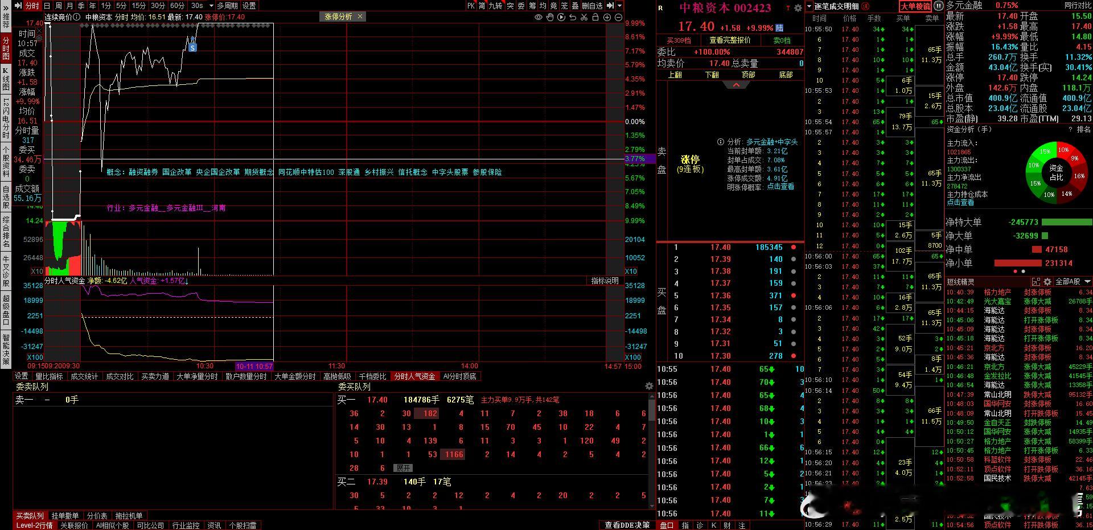Image resolution: width=1093 pixels, height=530 pixels.
Task: Click the 大单棱镜 button
Action: point(915,6)
